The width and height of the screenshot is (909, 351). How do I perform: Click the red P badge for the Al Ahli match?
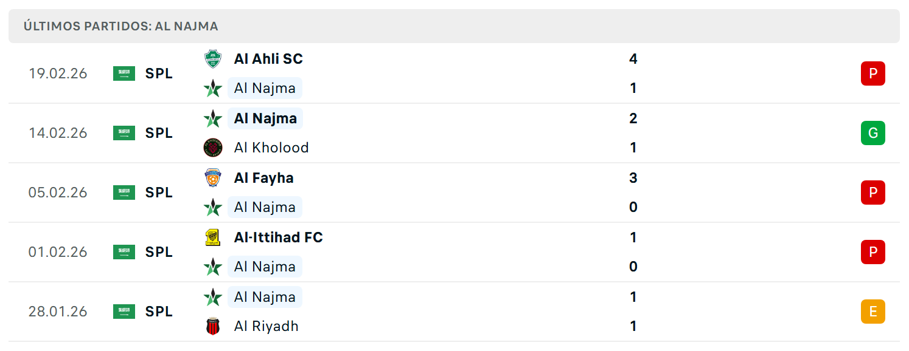pos(872,73)
